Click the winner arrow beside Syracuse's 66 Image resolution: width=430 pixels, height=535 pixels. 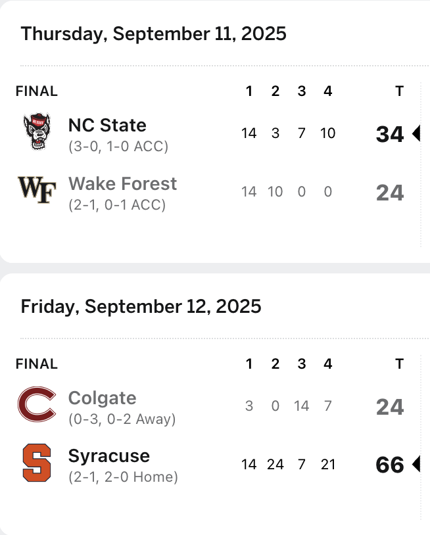[416, 465]
